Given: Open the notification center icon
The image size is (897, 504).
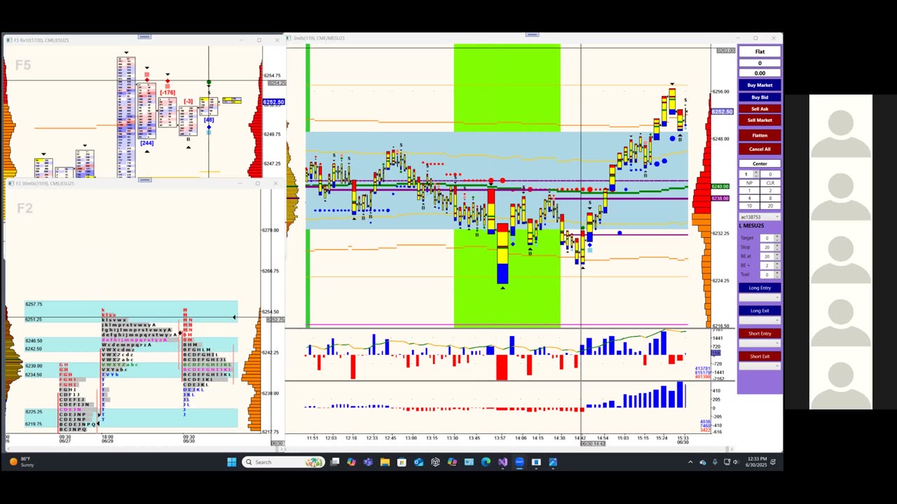Looking at the screenshot, I should pos(773,462).
